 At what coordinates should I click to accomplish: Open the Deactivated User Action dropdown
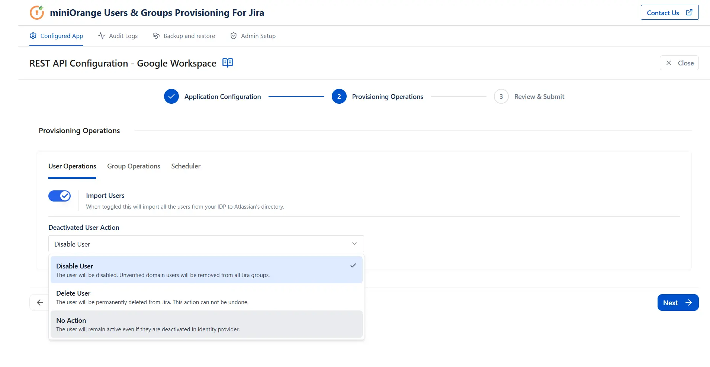coord(206,244)
